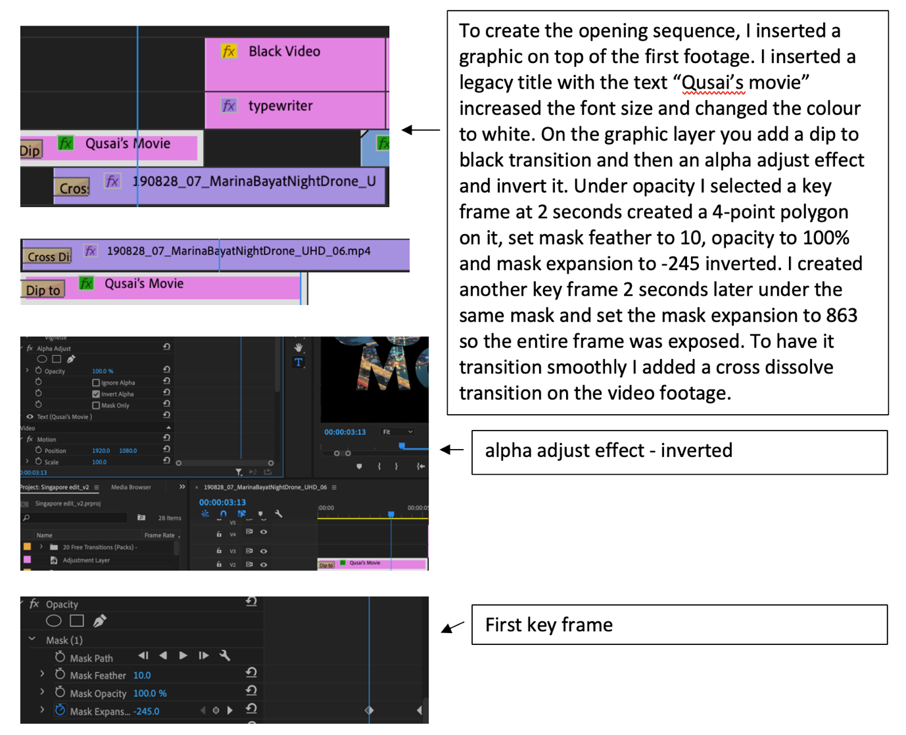Select the Hand tool in the toolbar
This screenshot has width=906, height=735.
pos(298,347)
